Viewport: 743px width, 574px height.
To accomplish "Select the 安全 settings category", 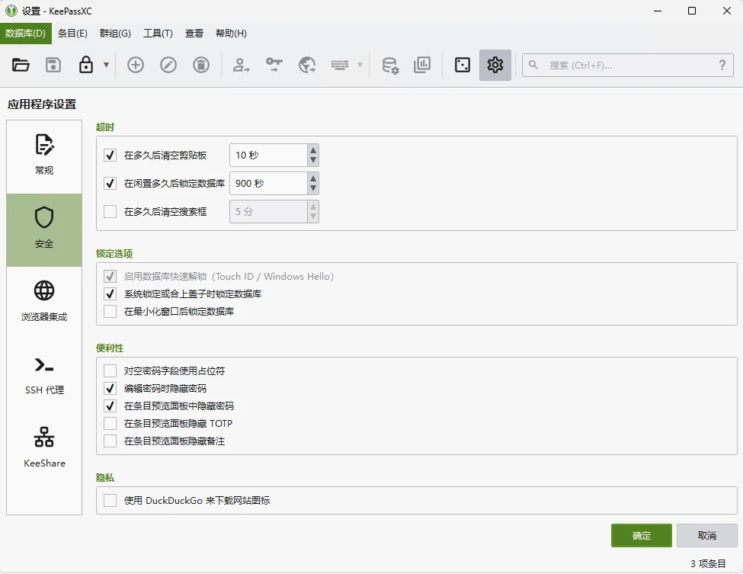I will click(x=44, y=230).
